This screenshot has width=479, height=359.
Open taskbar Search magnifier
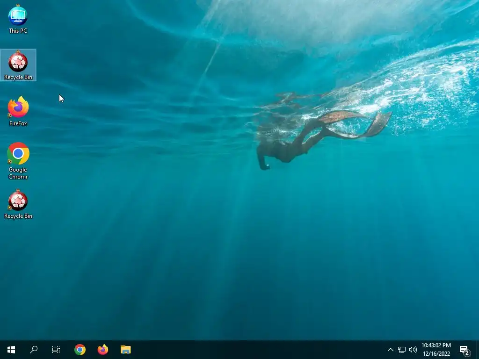pyautogui.click(x=34, y=350)
